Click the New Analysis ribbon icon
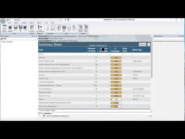Viewport: 185px width, 139px height. (4, 29)
